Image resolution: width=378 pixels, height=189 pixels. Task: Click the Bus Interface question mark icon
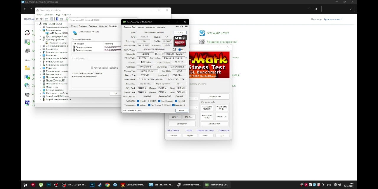pos(186,58)
